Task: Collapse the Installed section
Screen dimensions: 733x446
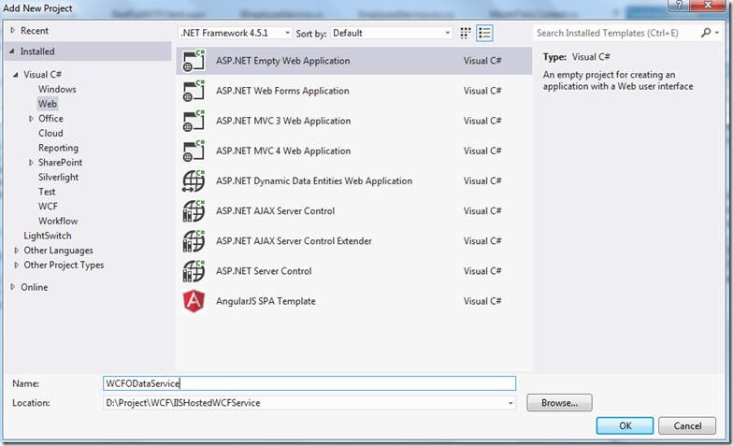Action: coord(11,51)
